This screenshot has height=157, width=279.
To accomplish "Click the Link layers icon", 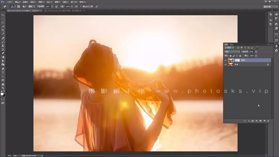I will coord(245,121).
